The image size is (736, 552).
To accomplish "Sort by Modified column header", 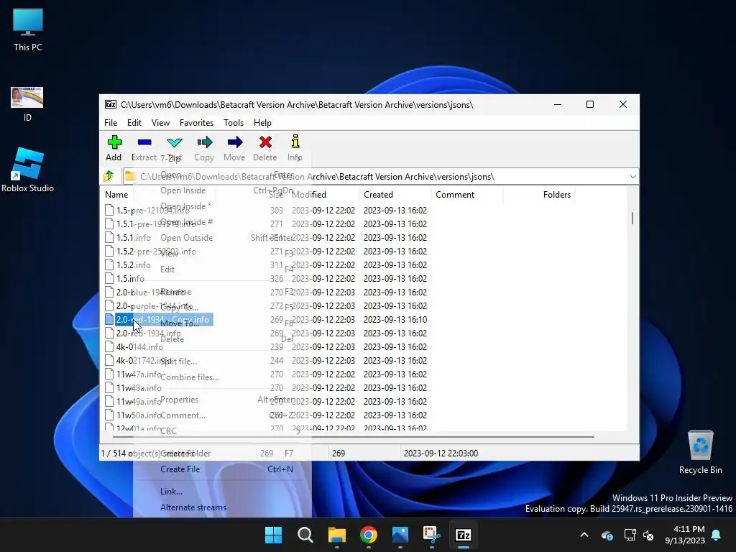I will (309, 194).
